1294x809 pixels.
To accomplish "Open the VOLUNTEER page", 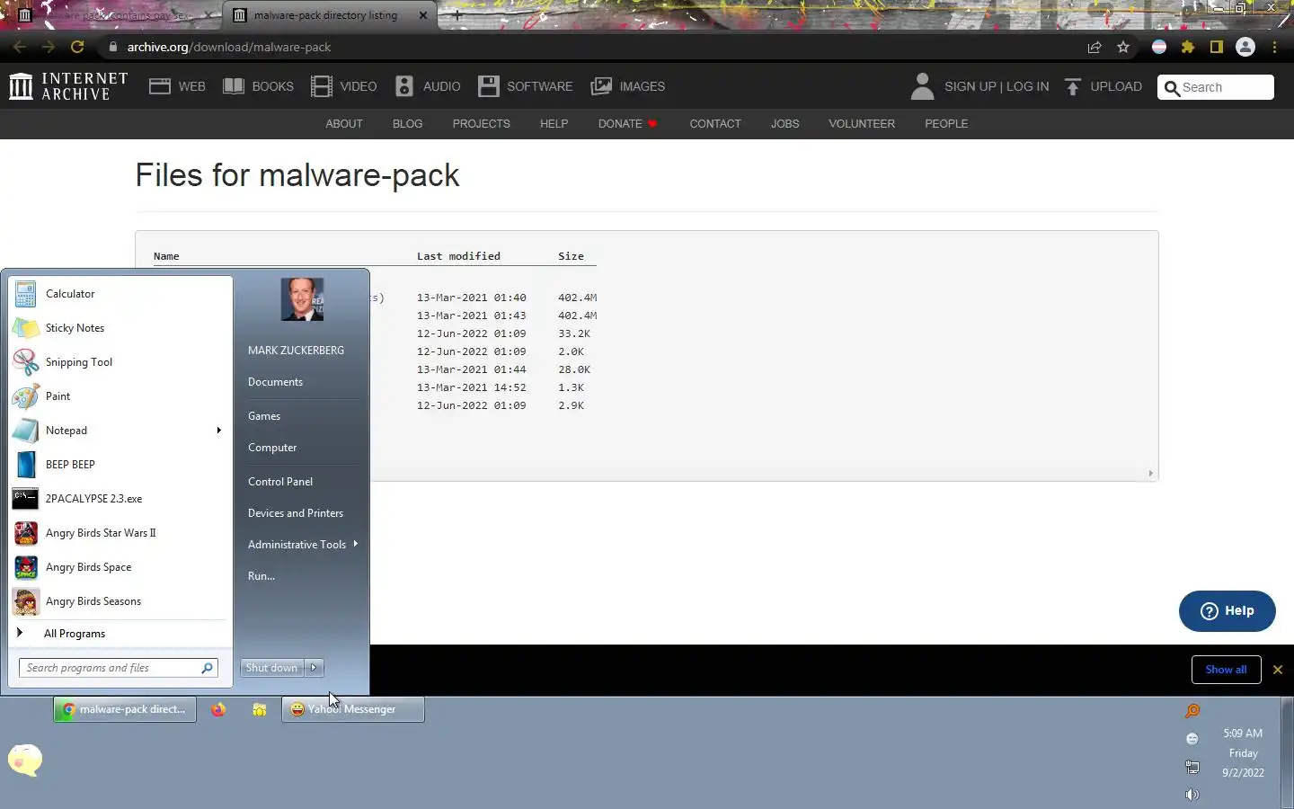I will coord(861,124).
